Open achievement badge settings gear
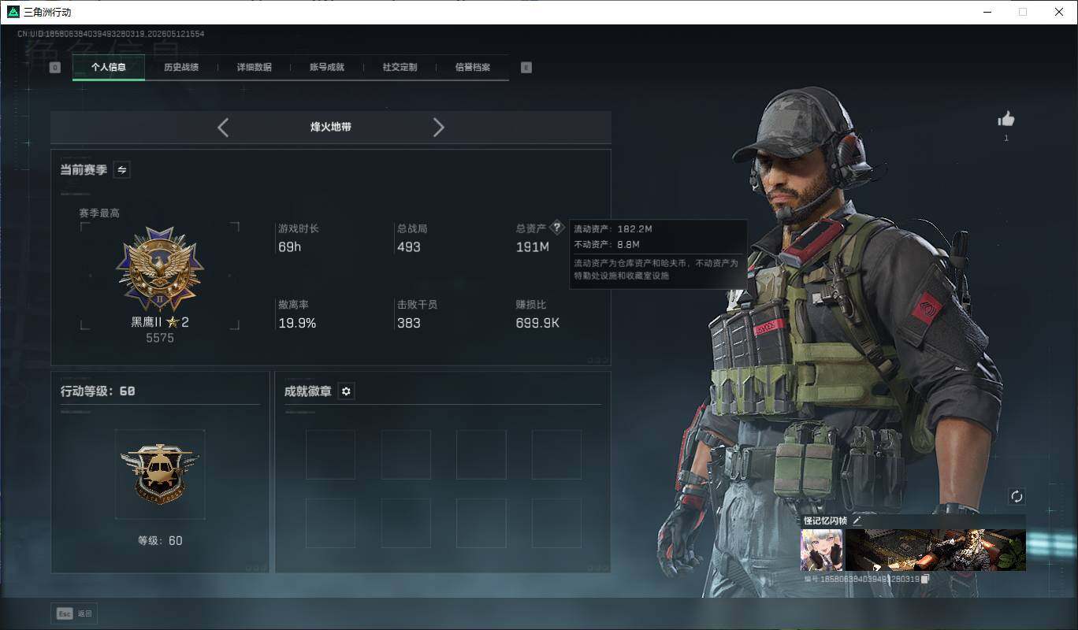Viewport: 1078px width, 630px height. tap(346, 391)
